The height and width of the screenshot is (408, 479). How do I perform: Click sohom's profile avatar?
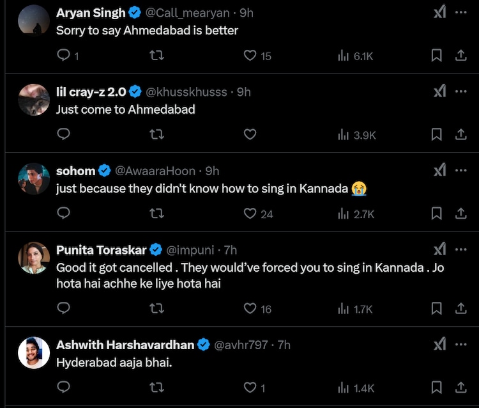tap(34, 179)
